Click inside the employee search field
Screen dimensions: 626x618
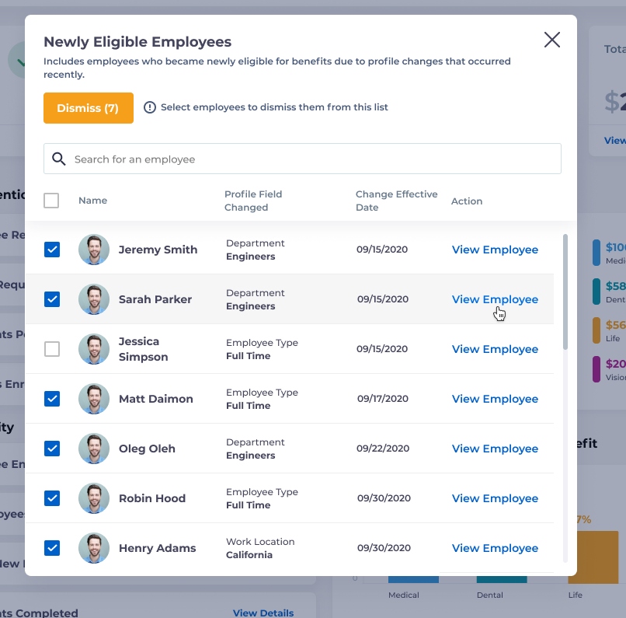[x=303, y=159]
